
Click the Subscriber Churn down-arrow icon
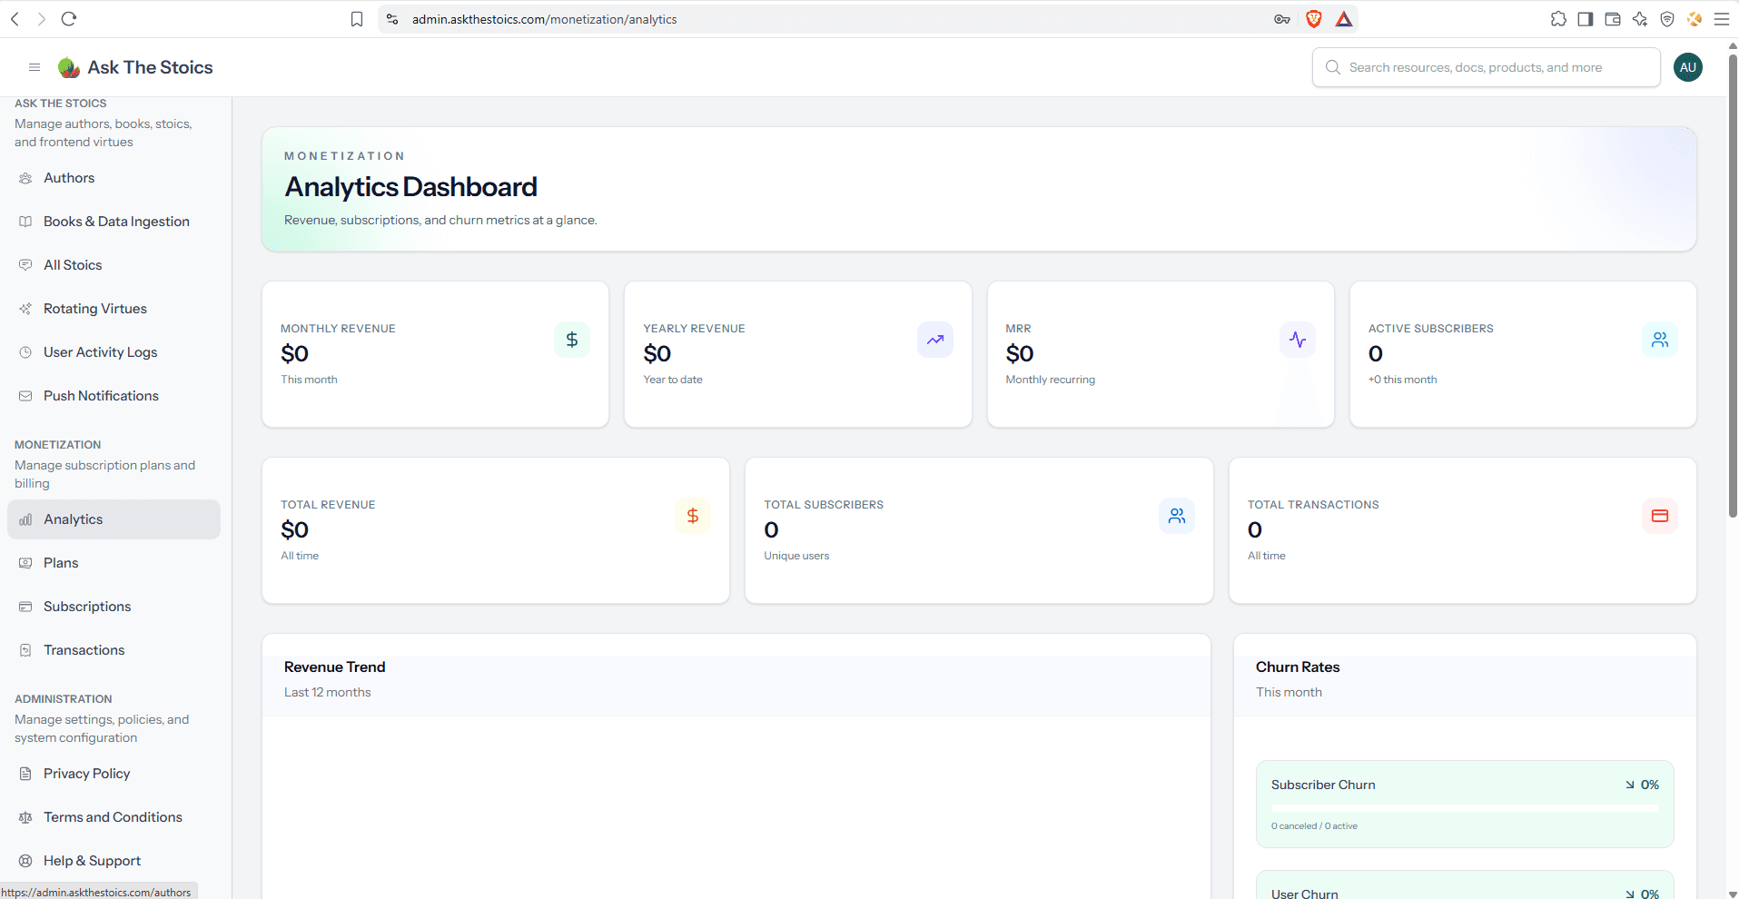point(1630,785)
